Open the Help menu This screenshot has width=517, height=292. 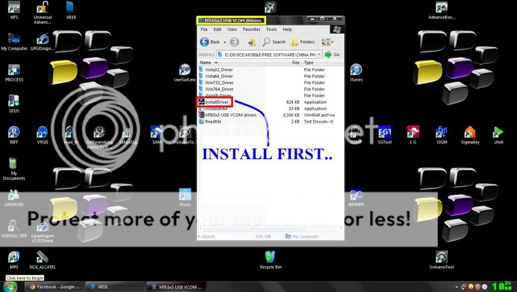[x=287, y=29]
